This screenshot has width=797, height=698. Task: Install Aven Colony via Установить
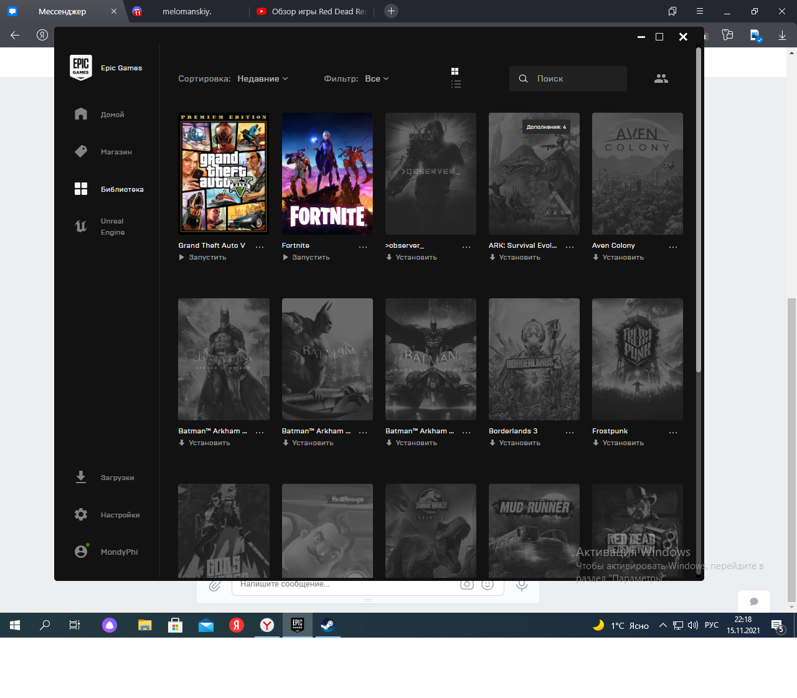(x=618, y=257)
